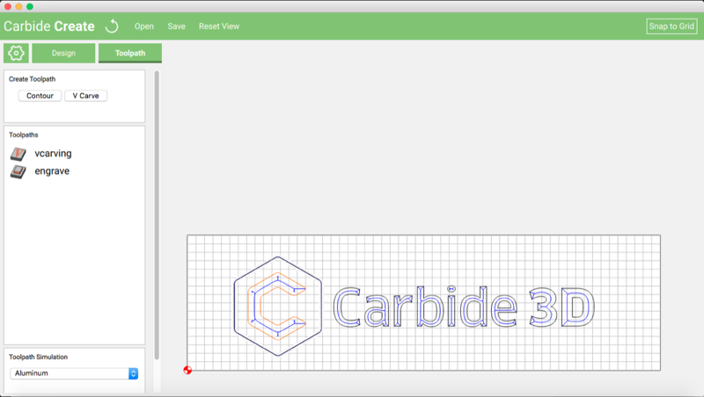Select the vcarving toolpath label
This screenshot has height=397, width=704.
coord(53,154)
